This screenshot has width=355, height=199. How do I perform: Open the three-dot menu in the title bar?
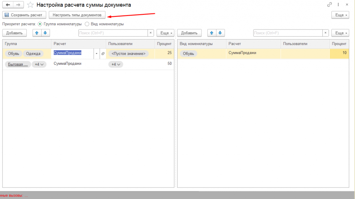(338, 5)
